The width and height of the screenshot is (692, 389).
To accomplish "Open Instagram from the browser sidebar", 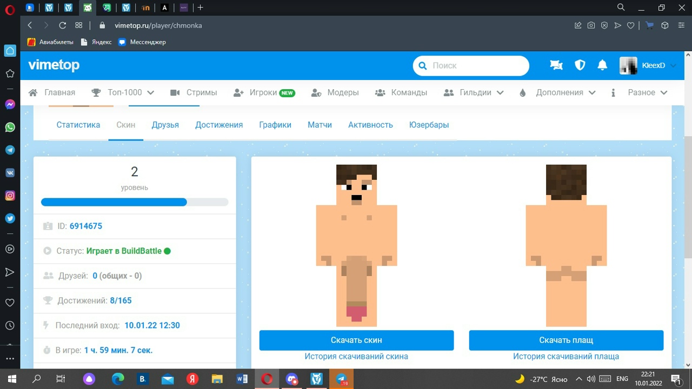I will click(10, 195).
